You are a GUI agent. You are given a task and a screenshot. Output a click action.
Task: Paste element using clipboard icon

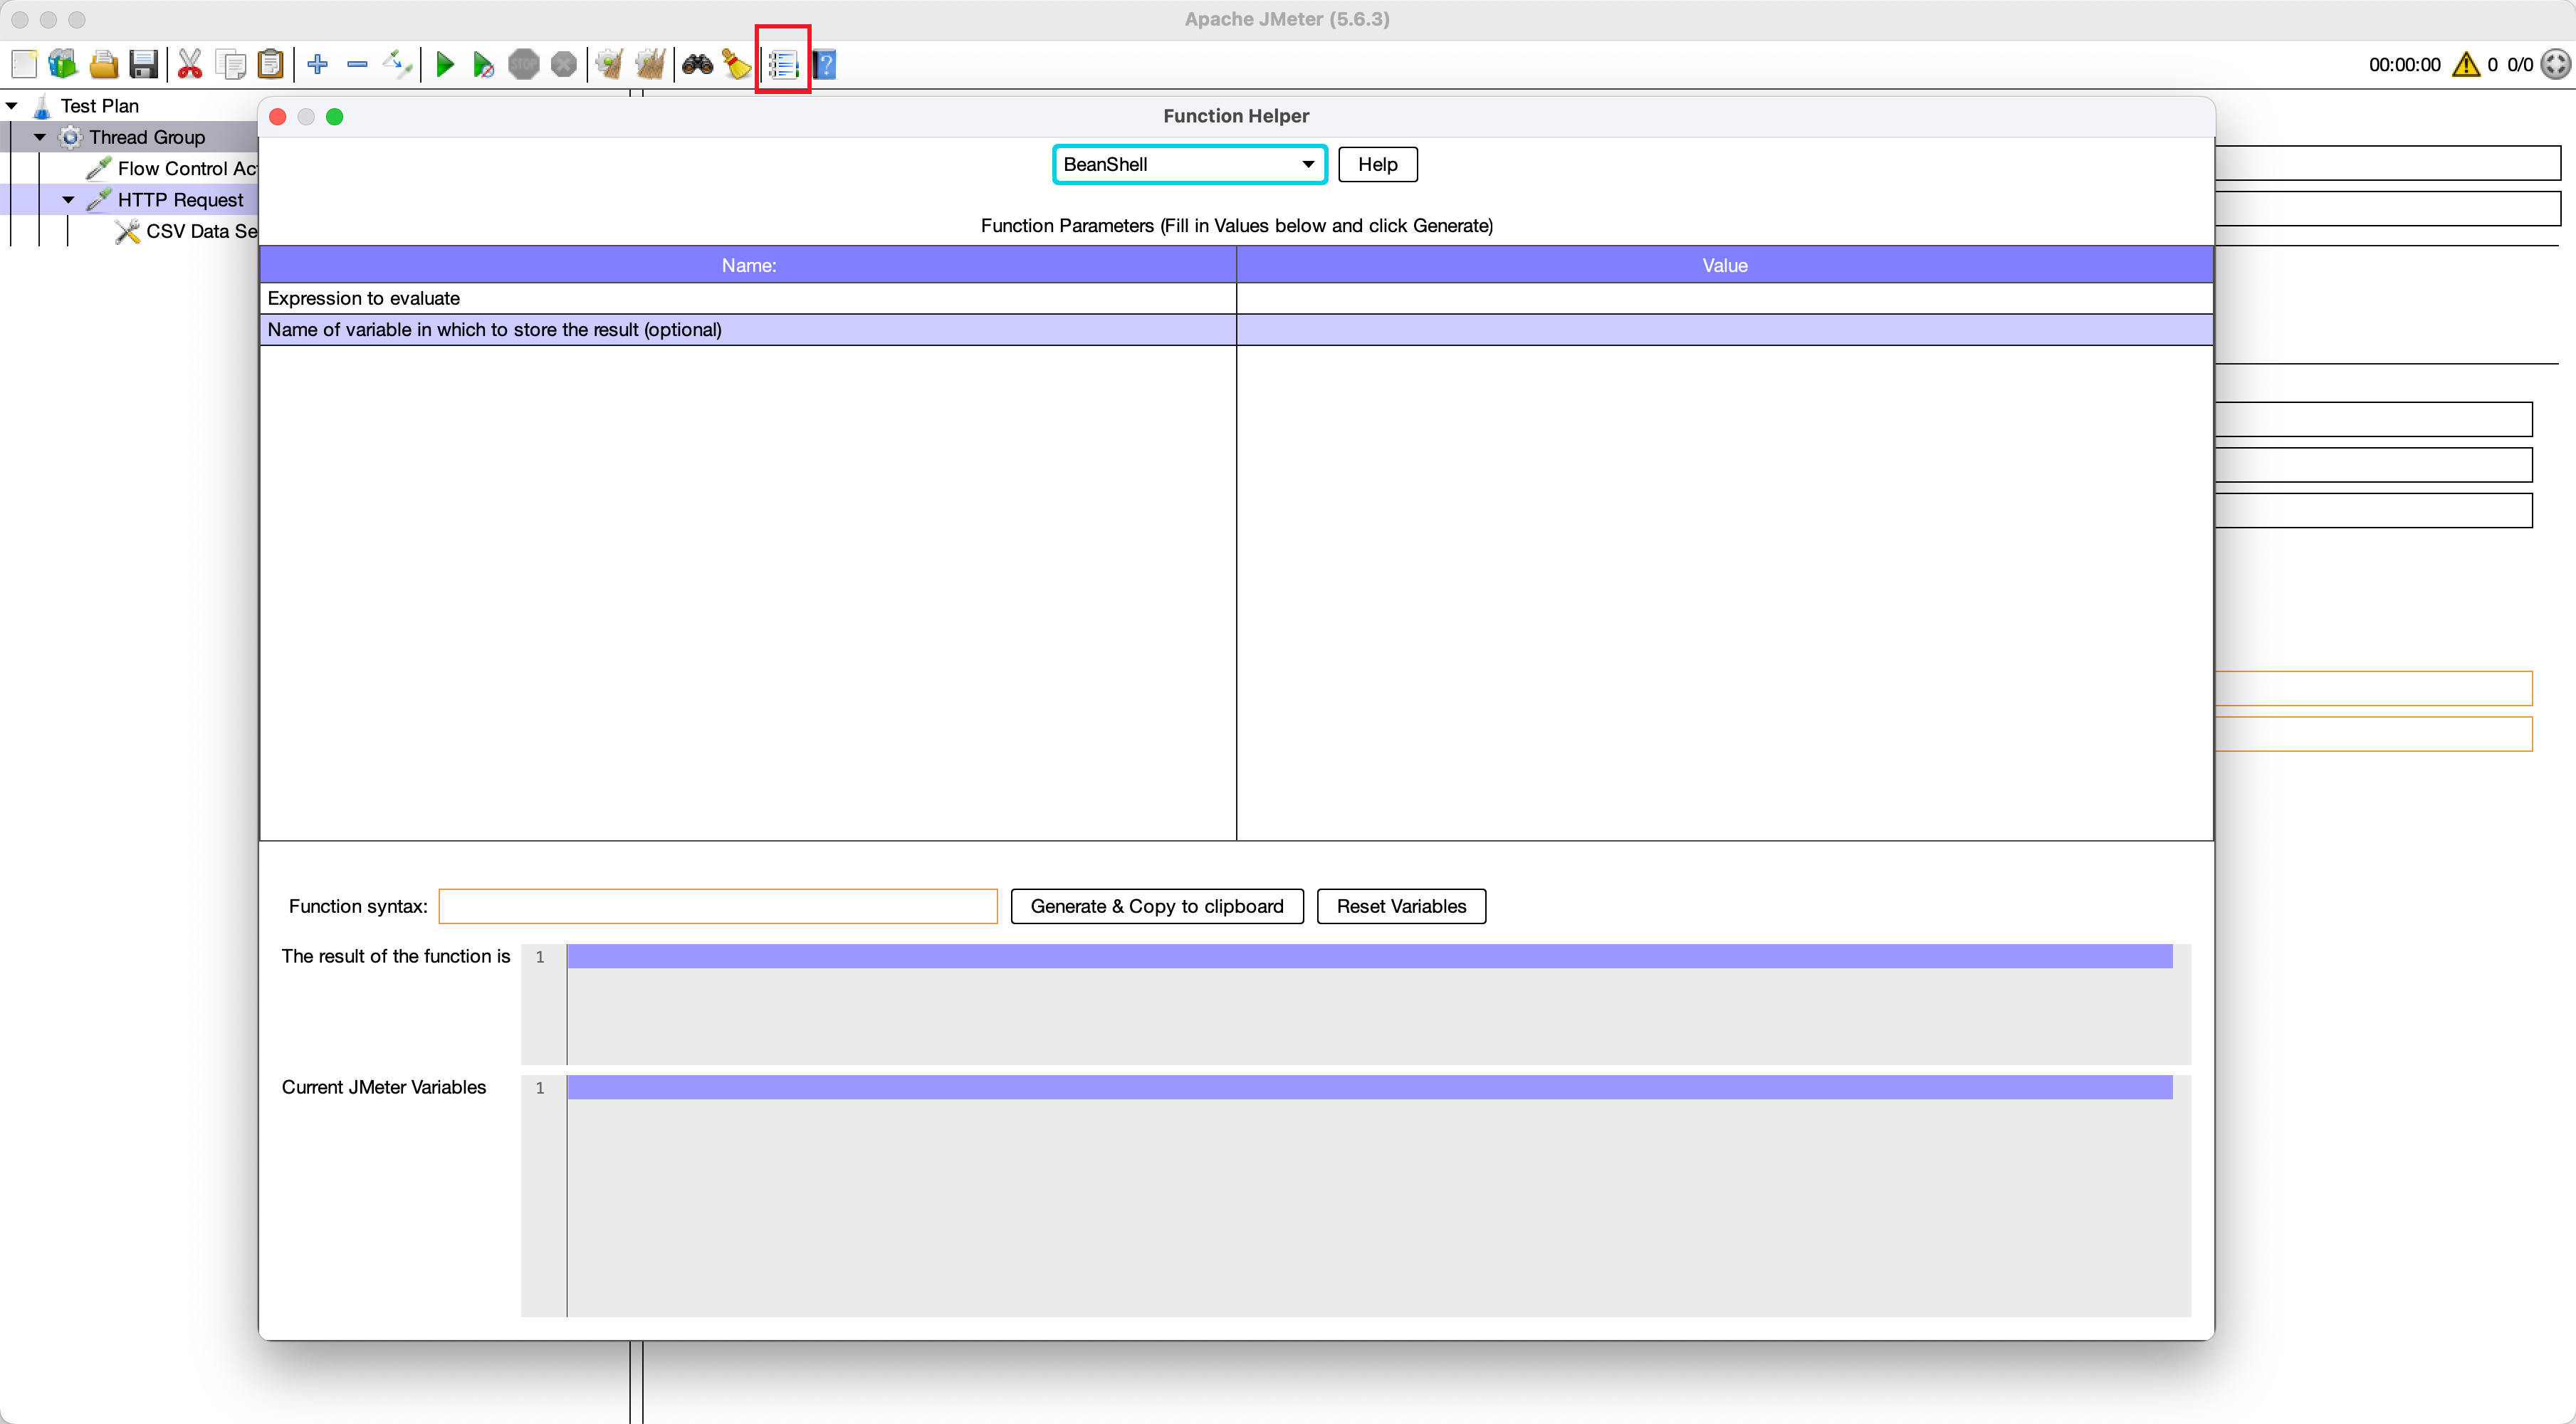click(271, 65)
